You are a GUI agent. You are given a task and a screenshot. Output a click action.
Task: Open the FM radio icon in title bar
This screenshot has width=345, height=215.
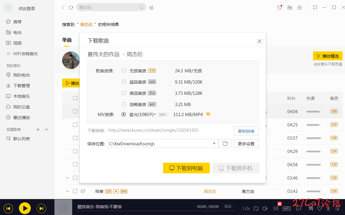coord(290,7)
